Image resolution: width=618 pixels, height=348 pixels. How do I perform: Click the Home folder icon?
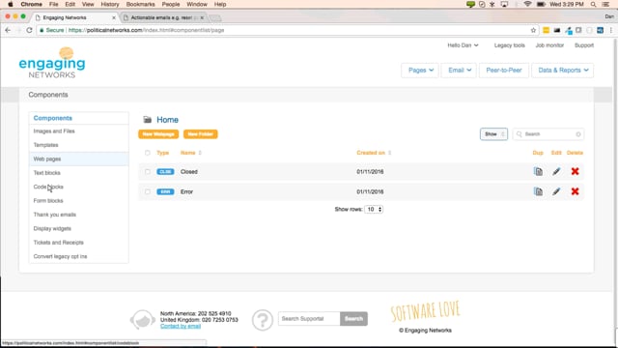(148, 120)
